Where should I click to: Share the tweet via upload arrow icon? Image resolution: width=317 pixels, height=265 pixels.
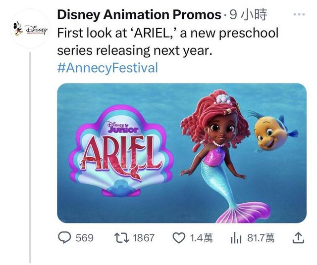[297, 238]
